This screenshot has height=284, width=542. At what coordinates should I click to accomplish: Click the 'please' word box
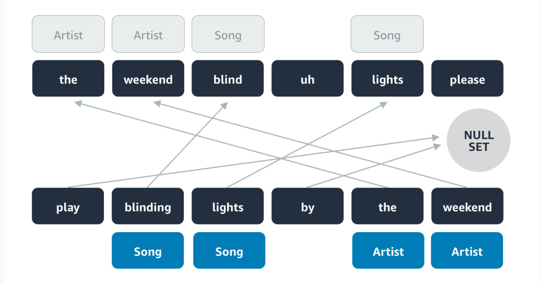click(467, 78)
